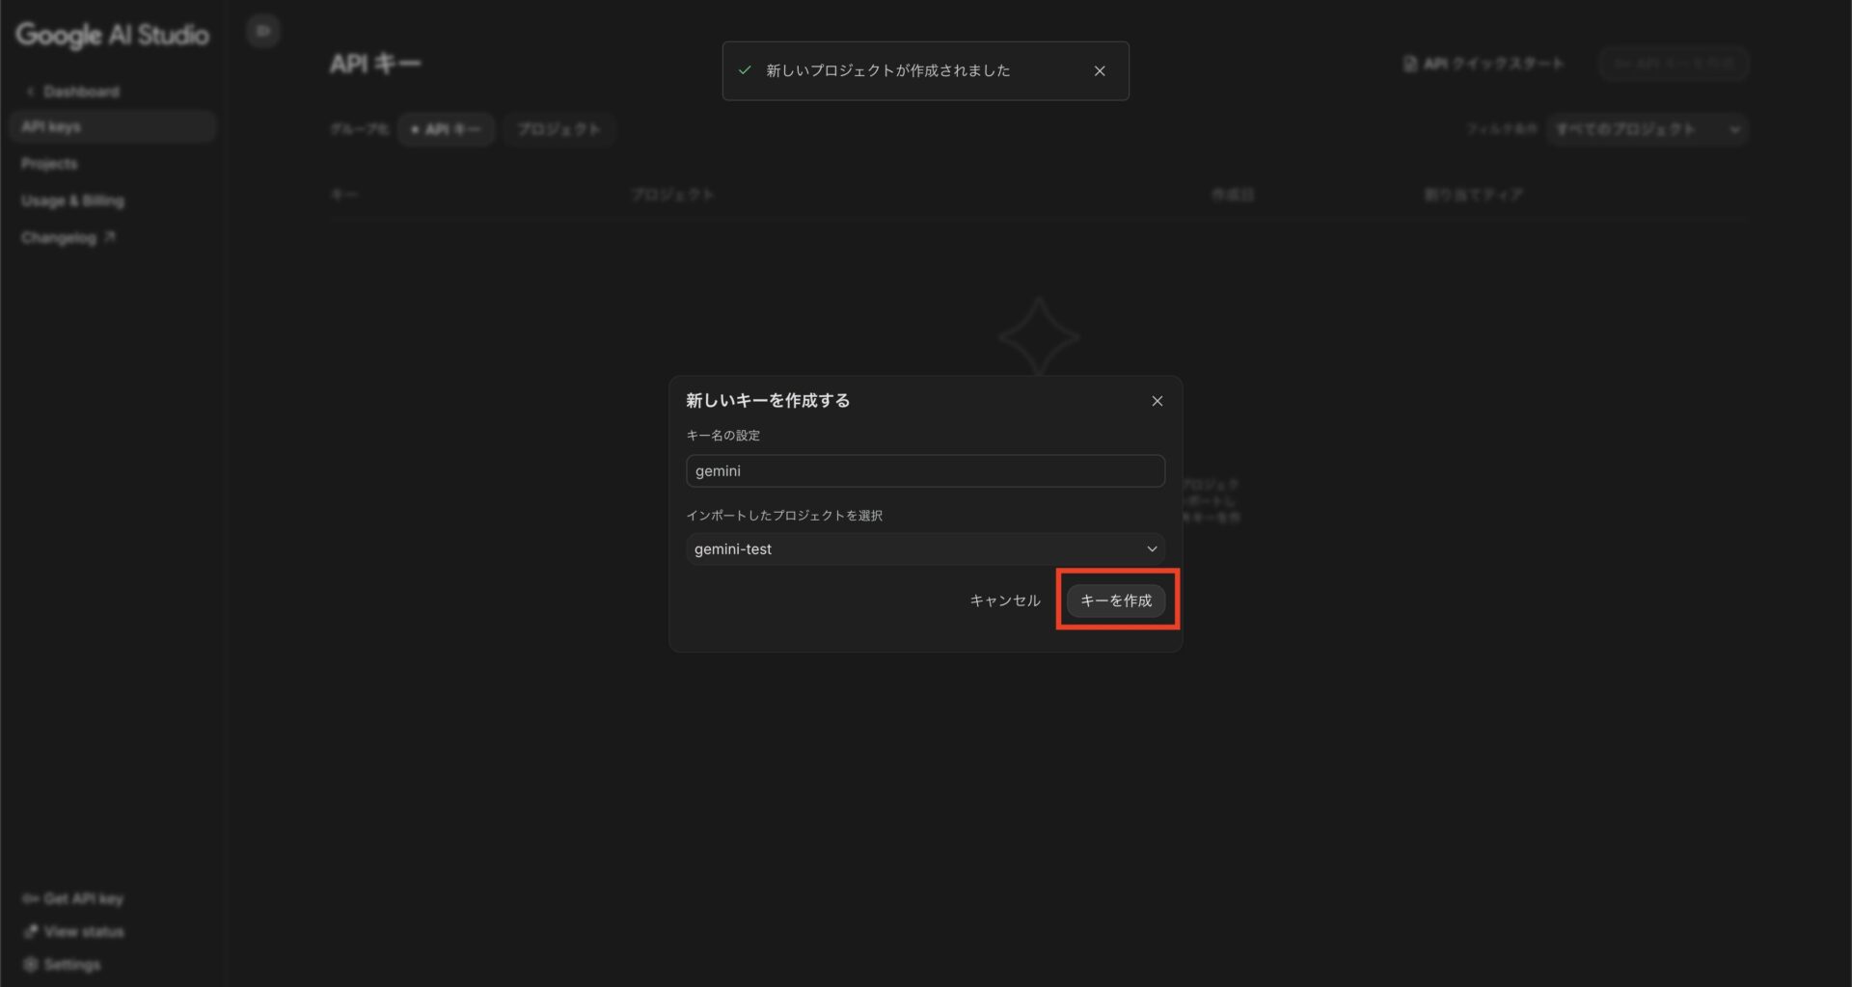Viewport: 1852px width, 987px height.
Task: Close the new project created notification
Action: (1100, 71)
